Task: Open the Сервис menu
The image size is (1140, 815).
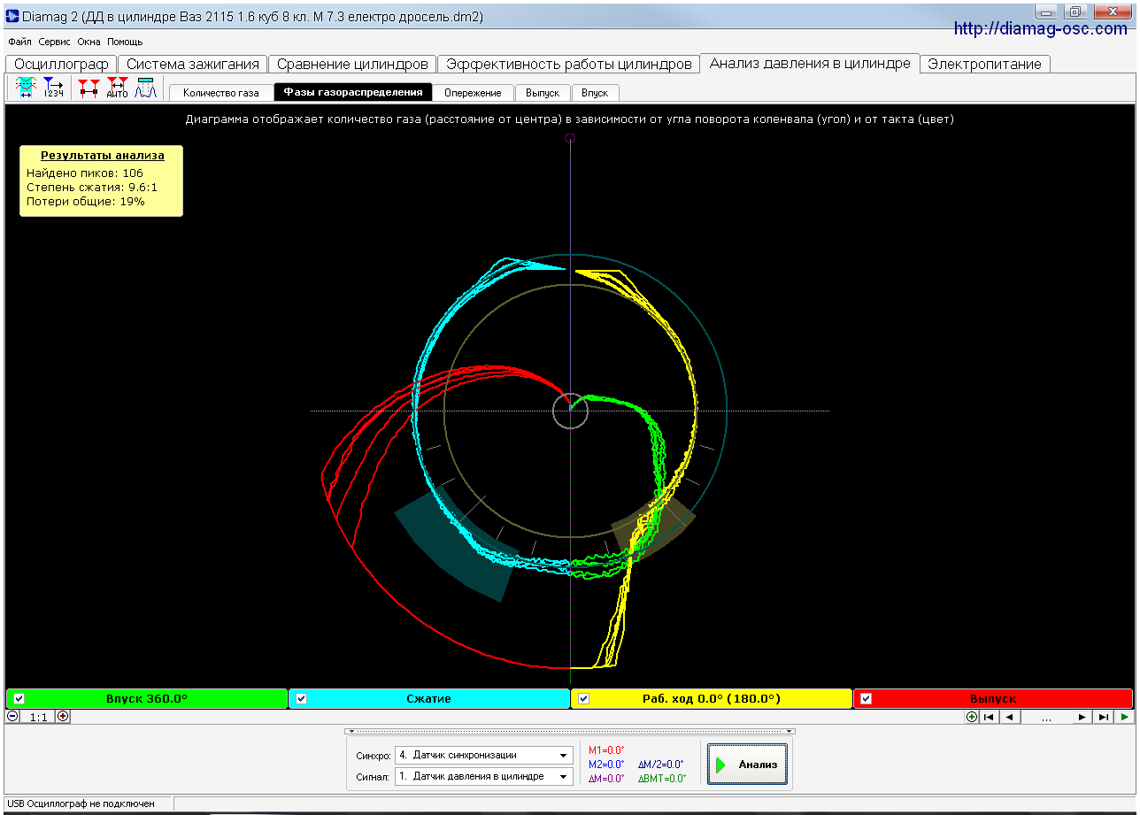Action: click(55, 42)
